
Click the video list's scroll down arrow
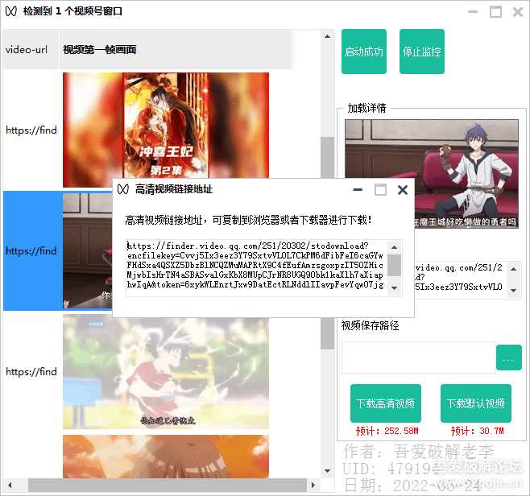(327, 471)
